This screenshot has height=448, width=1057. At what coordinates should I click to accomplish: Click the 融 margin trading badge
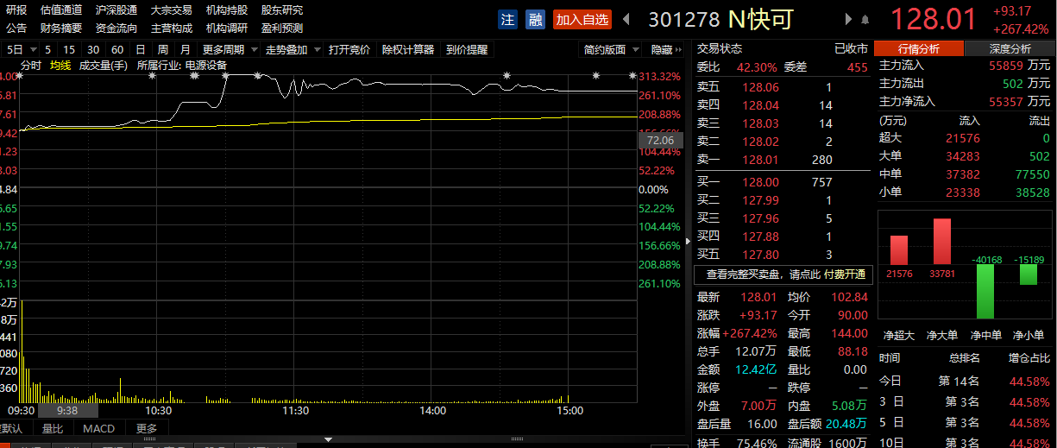536,19
